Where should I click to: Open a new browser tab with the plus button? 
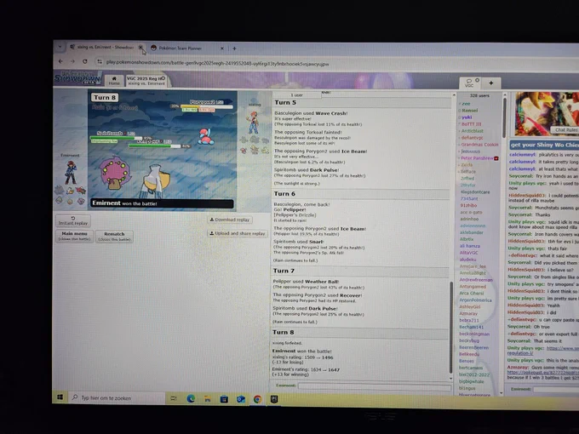tap(234, 49)
